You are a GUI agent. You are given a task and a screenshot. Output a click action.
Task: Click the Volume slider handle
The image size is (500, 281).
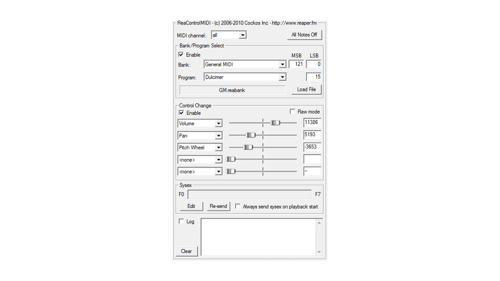click(275, 123)
